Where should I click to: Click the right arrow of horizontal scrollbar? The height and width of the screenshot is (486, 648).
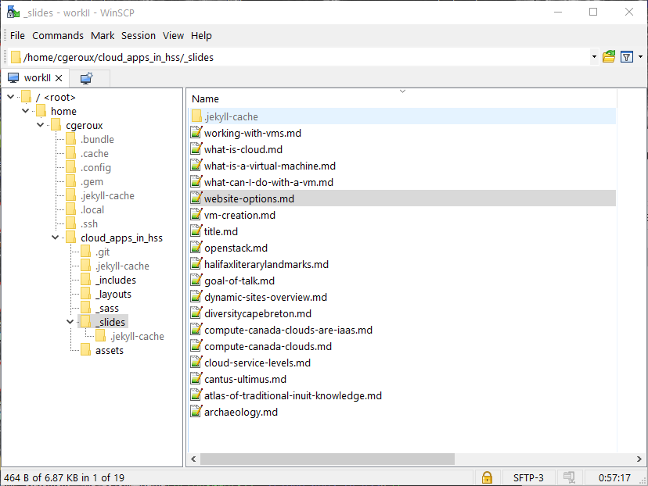[x=639, y=459]
